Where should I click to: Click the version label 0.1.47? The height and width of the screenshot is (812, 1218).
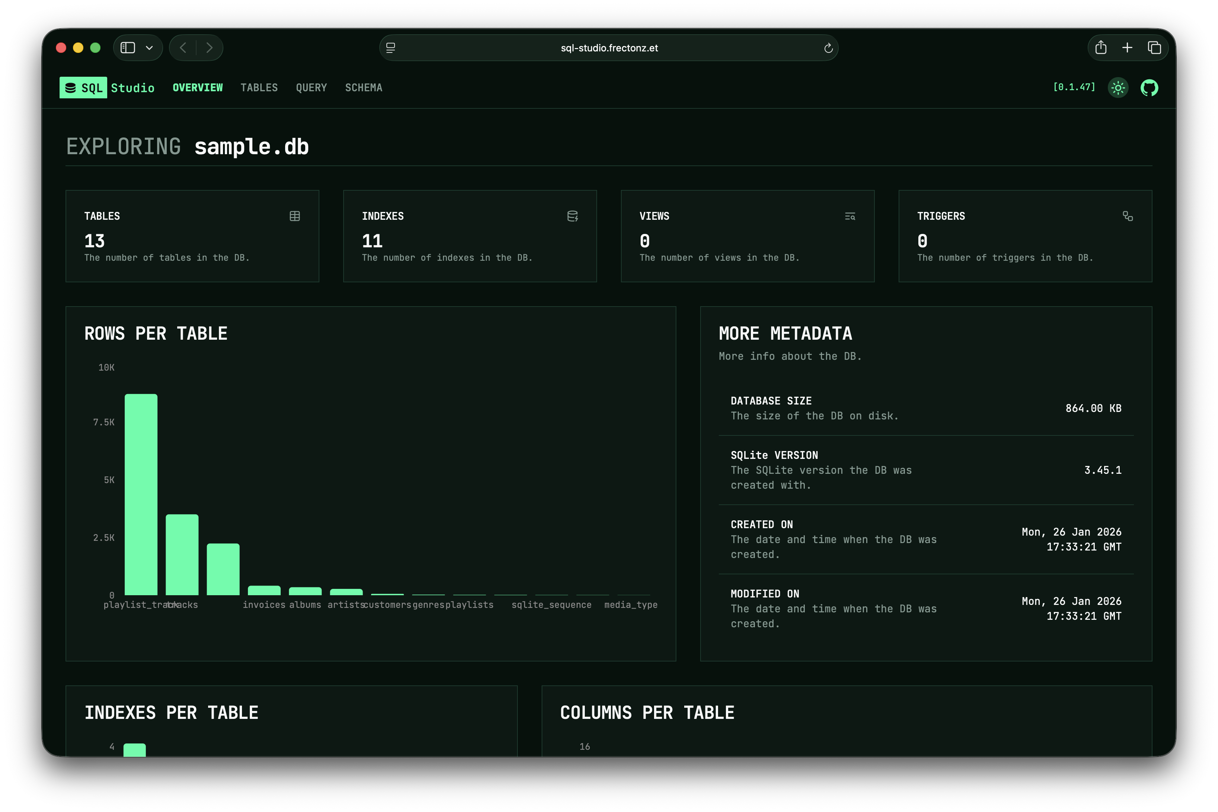[1074, 87]
